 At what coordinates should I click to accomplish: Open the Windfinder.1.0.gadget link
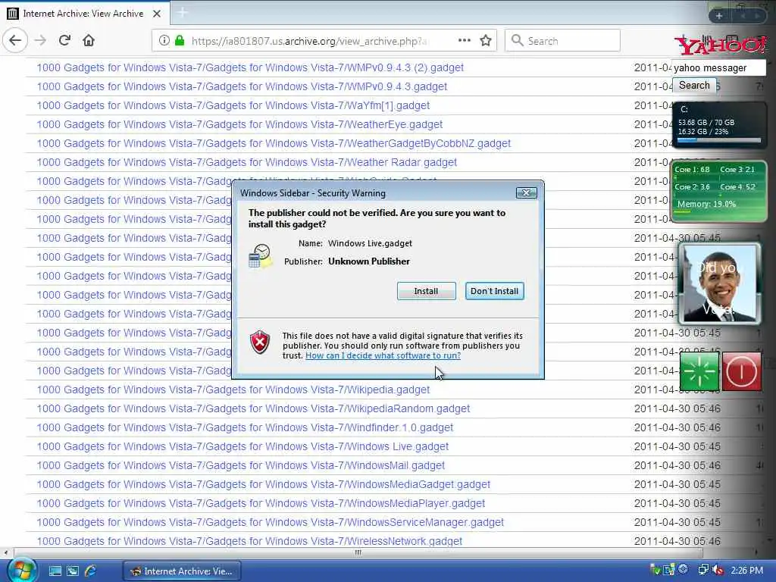coord(245,427)
